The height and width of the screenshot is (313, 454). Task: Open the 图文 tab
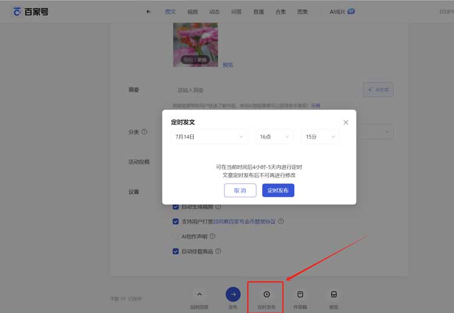[170, 12]
